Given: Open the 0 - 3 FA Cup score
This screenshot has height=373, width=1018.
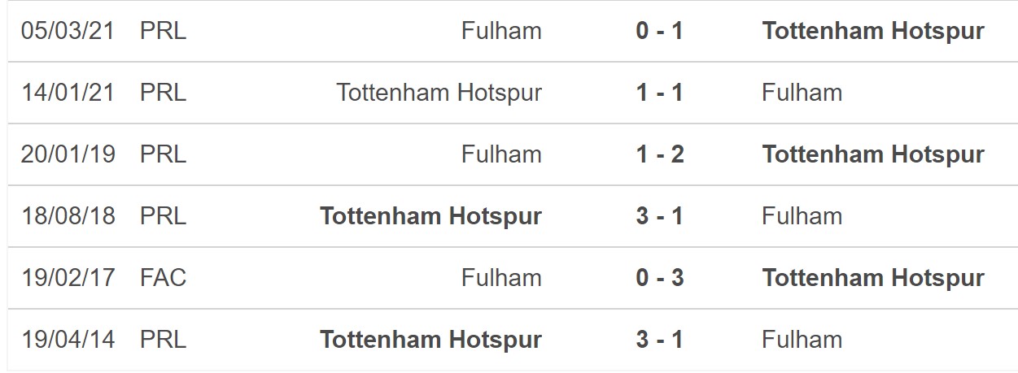Looking at the screenshot, I should coord(659,278).
